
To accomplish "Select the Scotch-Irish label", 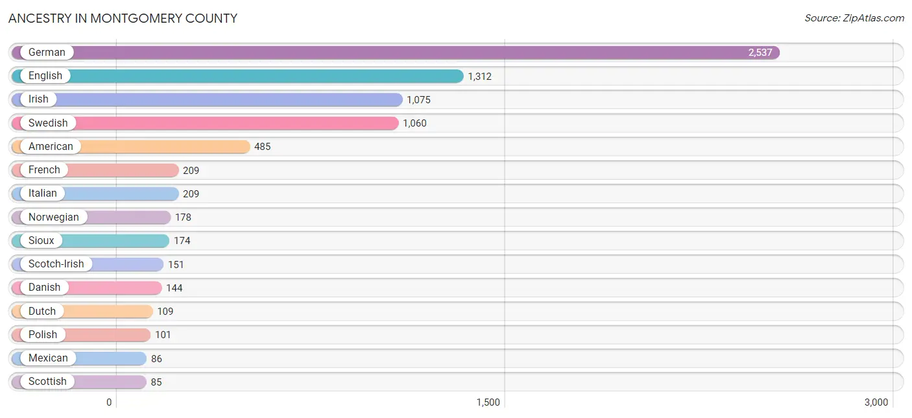I will 56,264.
